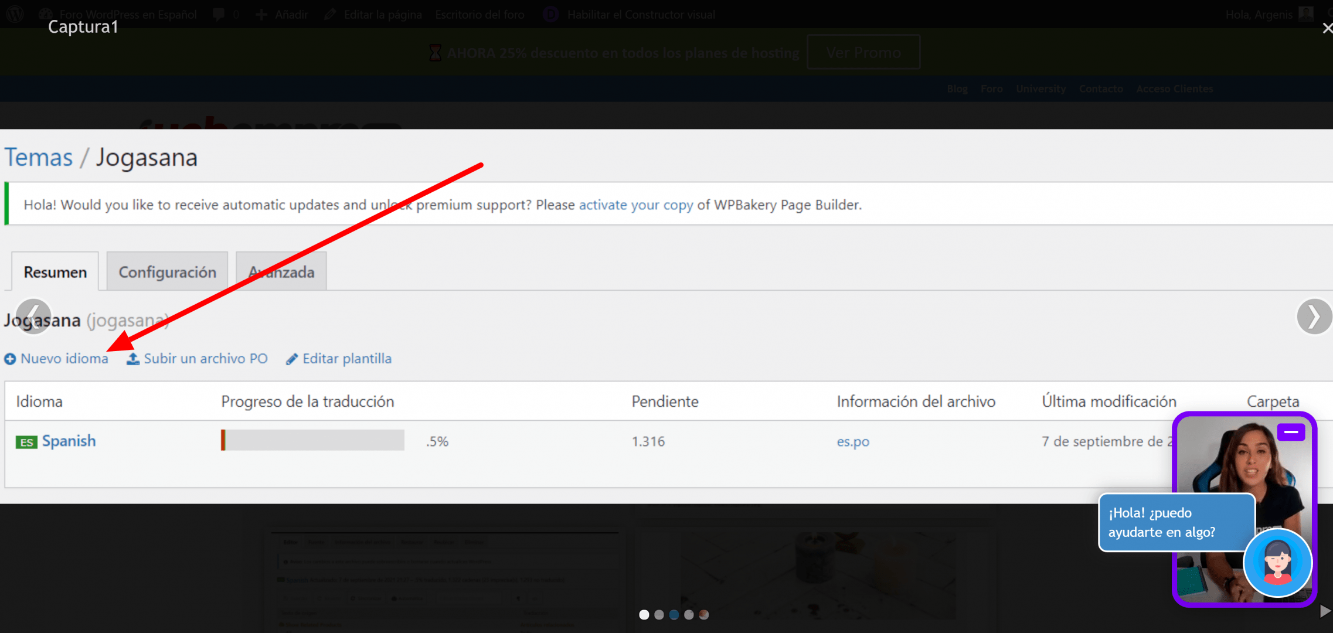Open the Foro nav link
Screen dimensions: 1333x633
click(992, 89)
